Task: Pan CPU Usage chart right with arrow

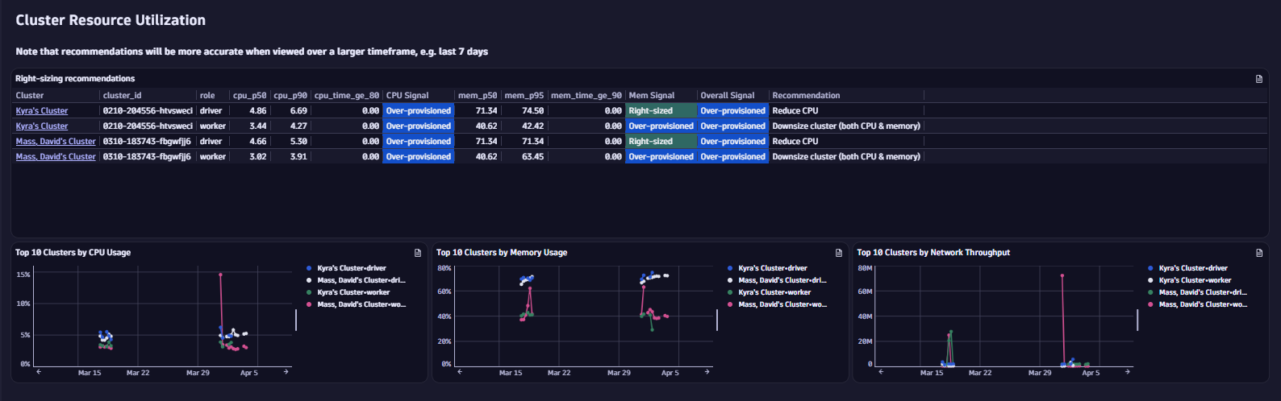Action: (286, 372)
